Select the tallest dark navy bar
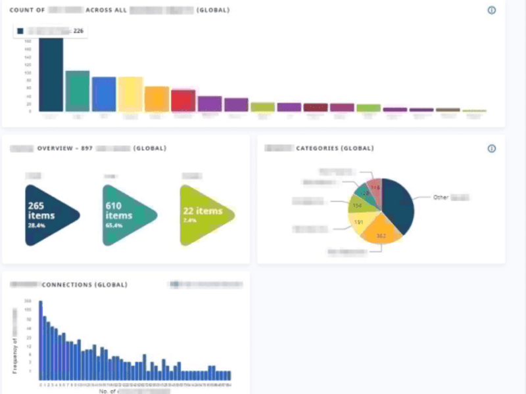Screen dimensions: 526x394 tap(51, 74)
